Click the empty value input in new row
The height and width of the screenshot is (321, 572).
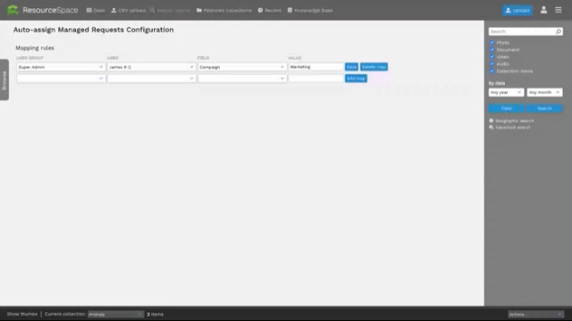315,78
